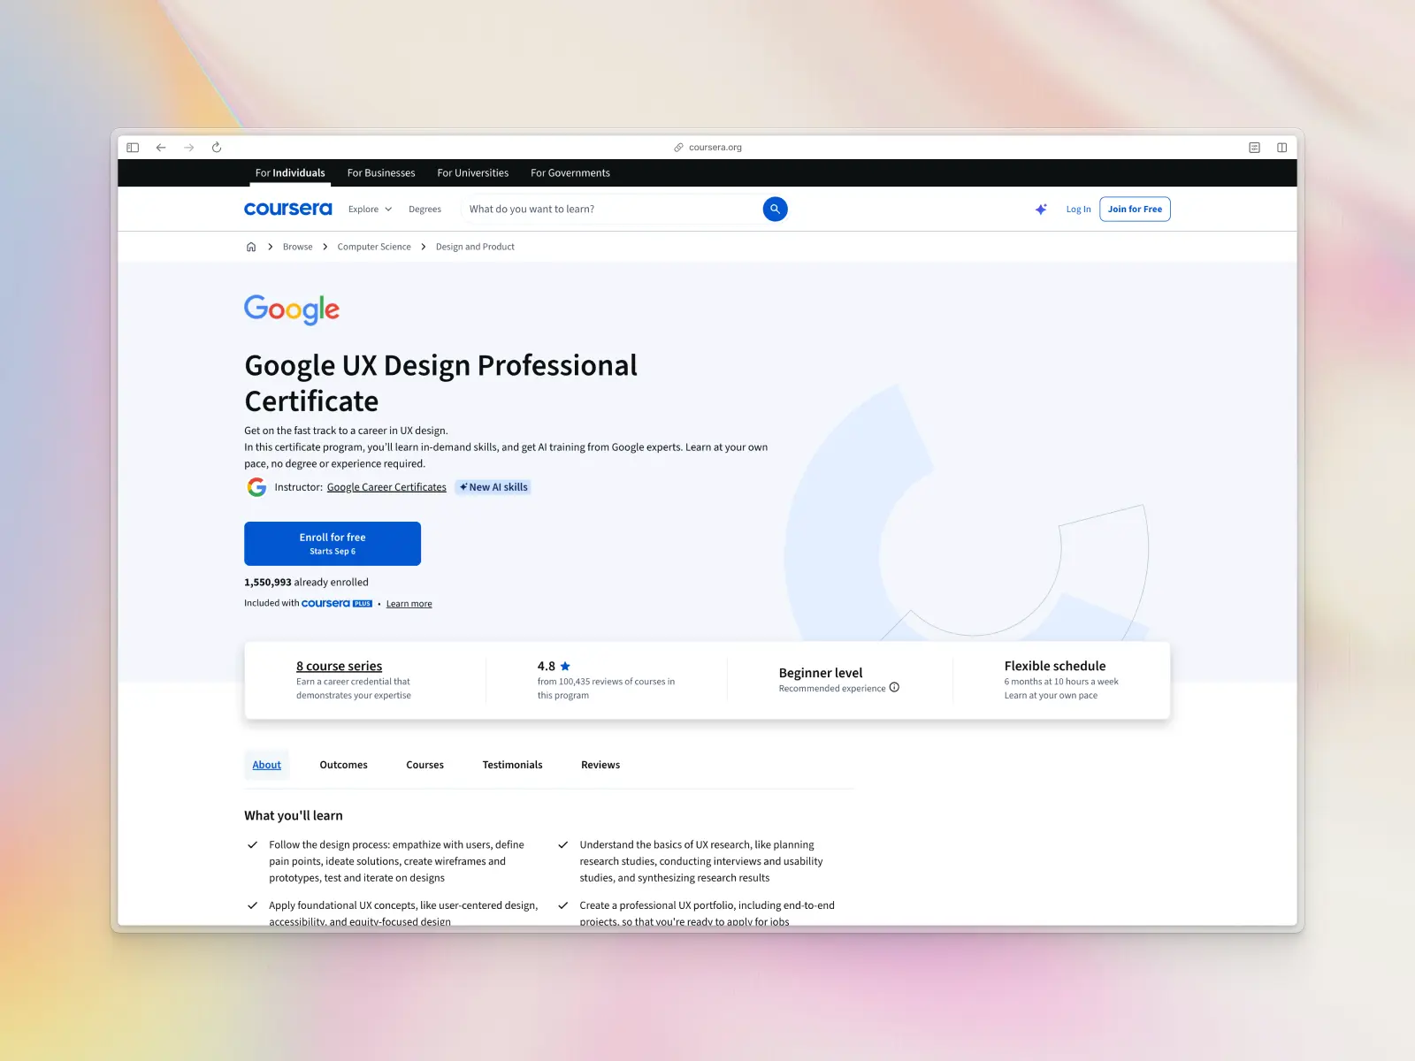The width and height of the screenshot is (1415, 1061).
Task: Click the coursera.org address bar
Action: click(707, 148)
